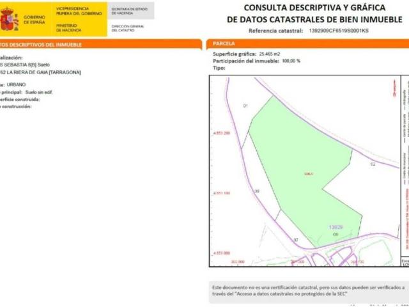The height and width of the screenshot is (307, 409).
Task: Click the 'CONSULTA DESCRIPTIVA Y GRÁFICA' title
Action: (x=314, y=8)
